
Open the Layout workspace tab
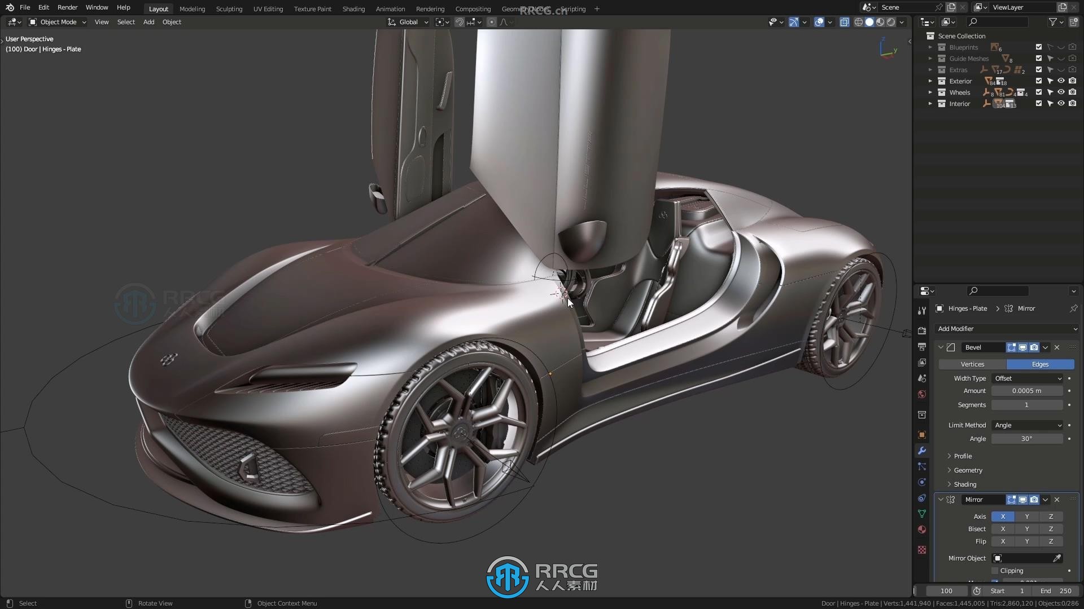(x=159, y=9)
